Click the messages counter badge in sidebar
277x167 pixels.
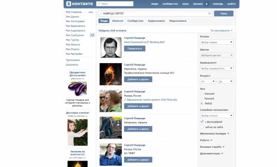[x=92, y=35]
